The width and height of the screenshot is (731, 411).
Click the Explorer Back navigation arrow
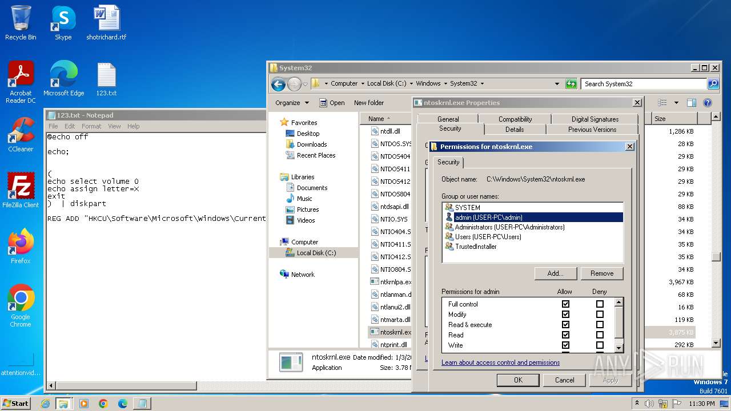point(278,84)
